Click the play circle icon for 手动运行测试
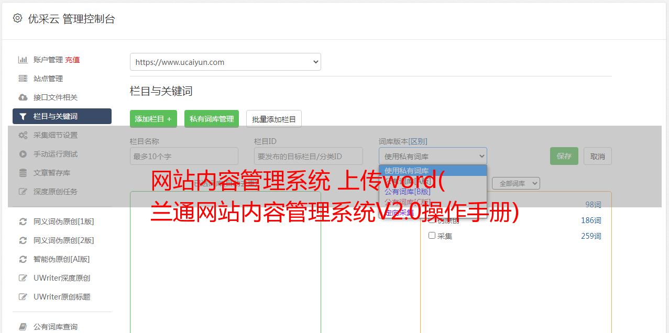This screenshot has height=333, width=669. click(x=23, y=154)
